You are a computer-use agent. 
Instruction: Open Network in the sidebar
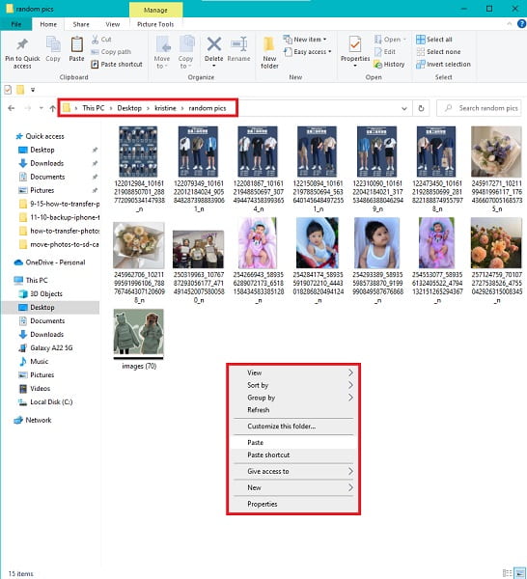coord(33,420)
